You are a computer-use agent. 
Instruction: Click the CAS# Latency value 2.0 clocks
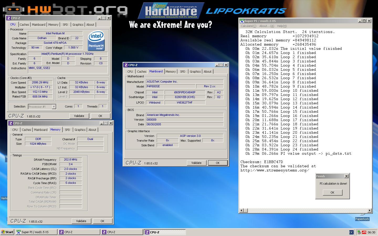71,169
